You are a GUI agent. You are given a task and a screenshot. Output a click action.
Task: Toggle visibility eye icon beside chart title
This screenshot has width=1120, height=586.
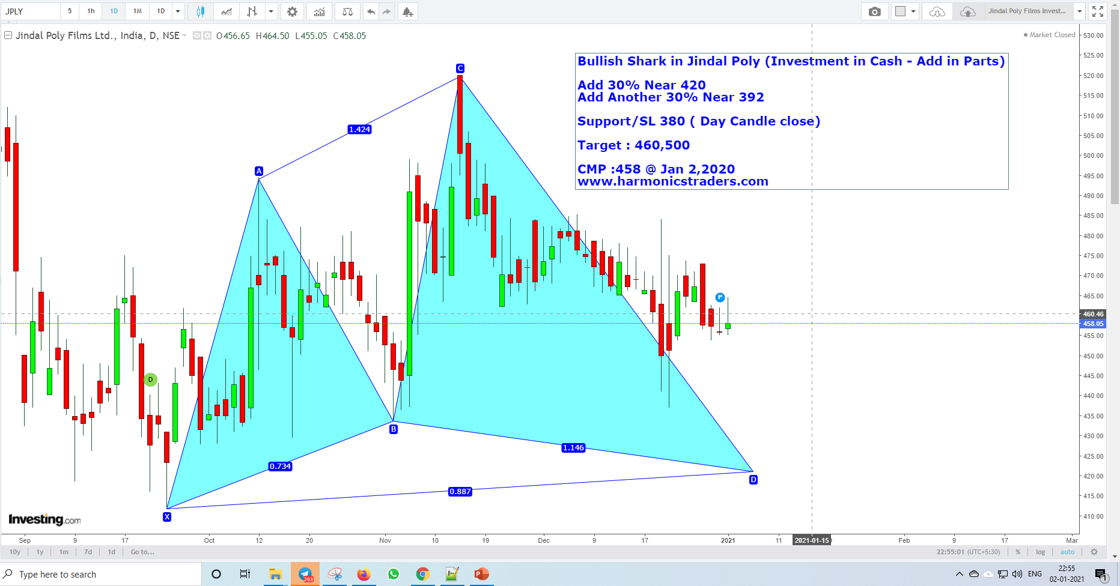(x=196, y=36)
